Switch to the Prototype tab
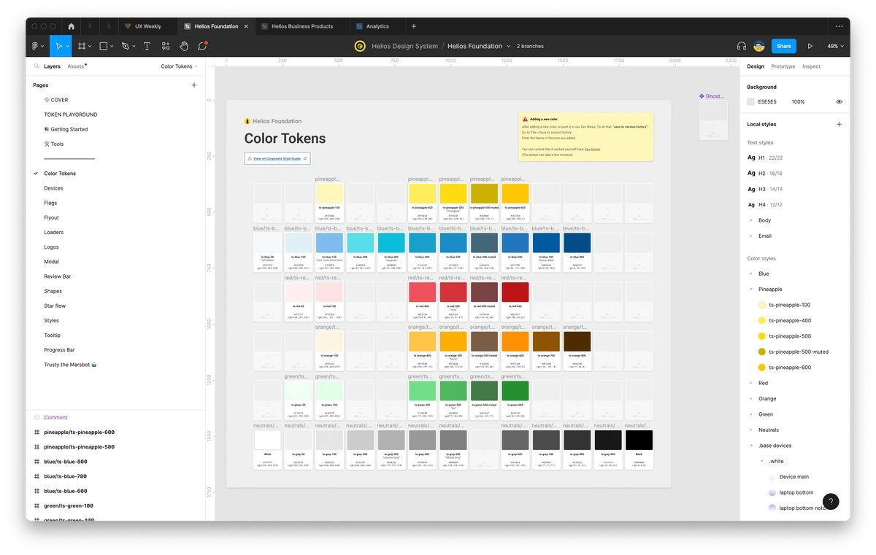The image size is (876, 555). tap(783, 66)
